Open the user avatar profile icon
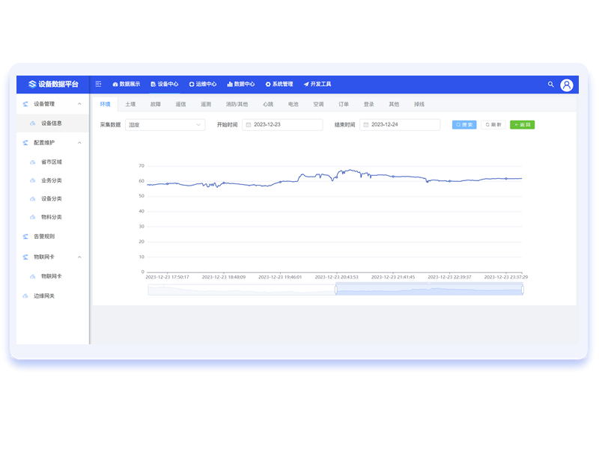Image resolution: width=599 pixels, height=449 pixels. click(x=567, y=85)
